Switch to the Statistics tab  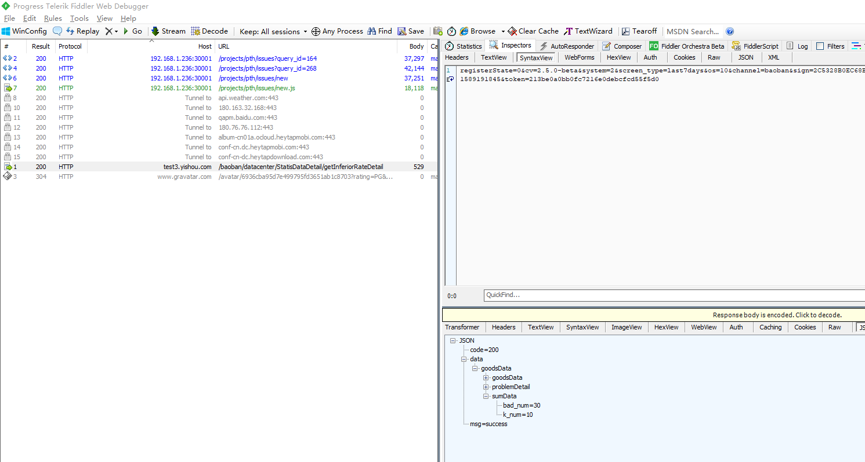tap(464, 46)
